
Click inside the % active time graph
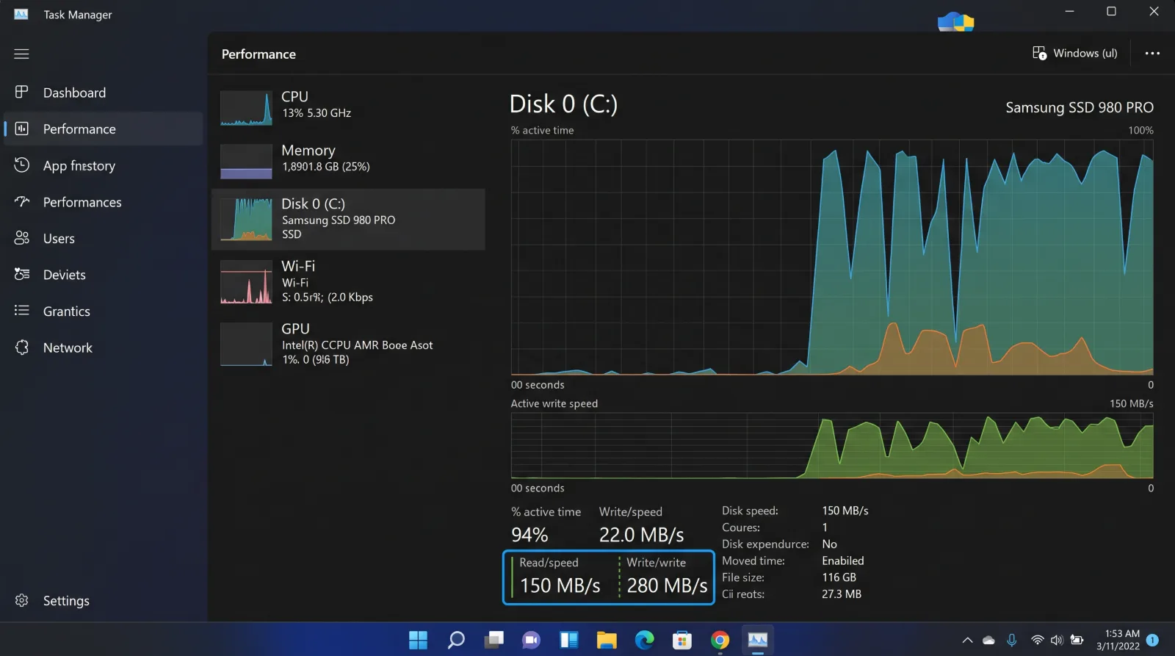click(x=832, y=257)
